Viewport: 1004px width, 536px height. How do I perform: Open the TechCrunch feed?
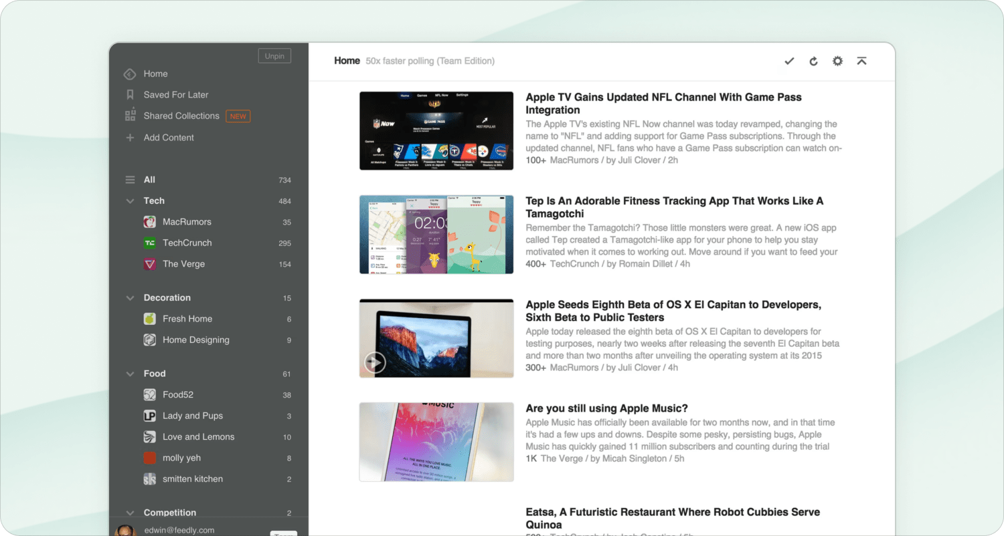(x=187, y=243)
